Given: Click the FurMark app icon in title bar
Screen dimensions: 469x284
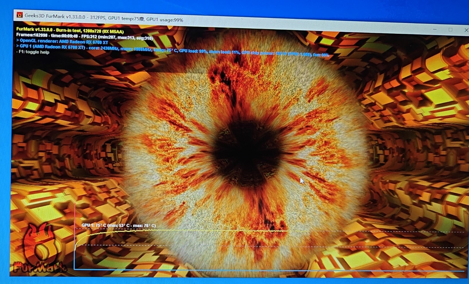Looking at the screenshot, I should [x=20, y=15].
